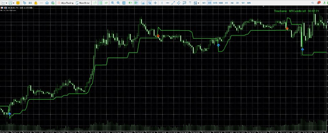
Task: Switch chart to line chart
Action: point(106,3)
